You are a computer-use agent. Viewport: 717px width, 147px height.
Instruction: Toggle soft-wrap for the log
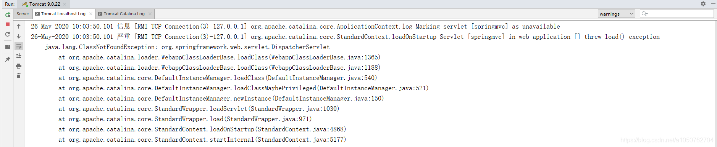[x=19, y=46]
